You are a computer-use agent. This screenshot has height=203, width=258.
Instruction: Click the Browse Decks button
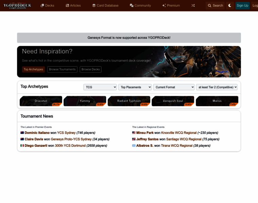click(91, 69)
